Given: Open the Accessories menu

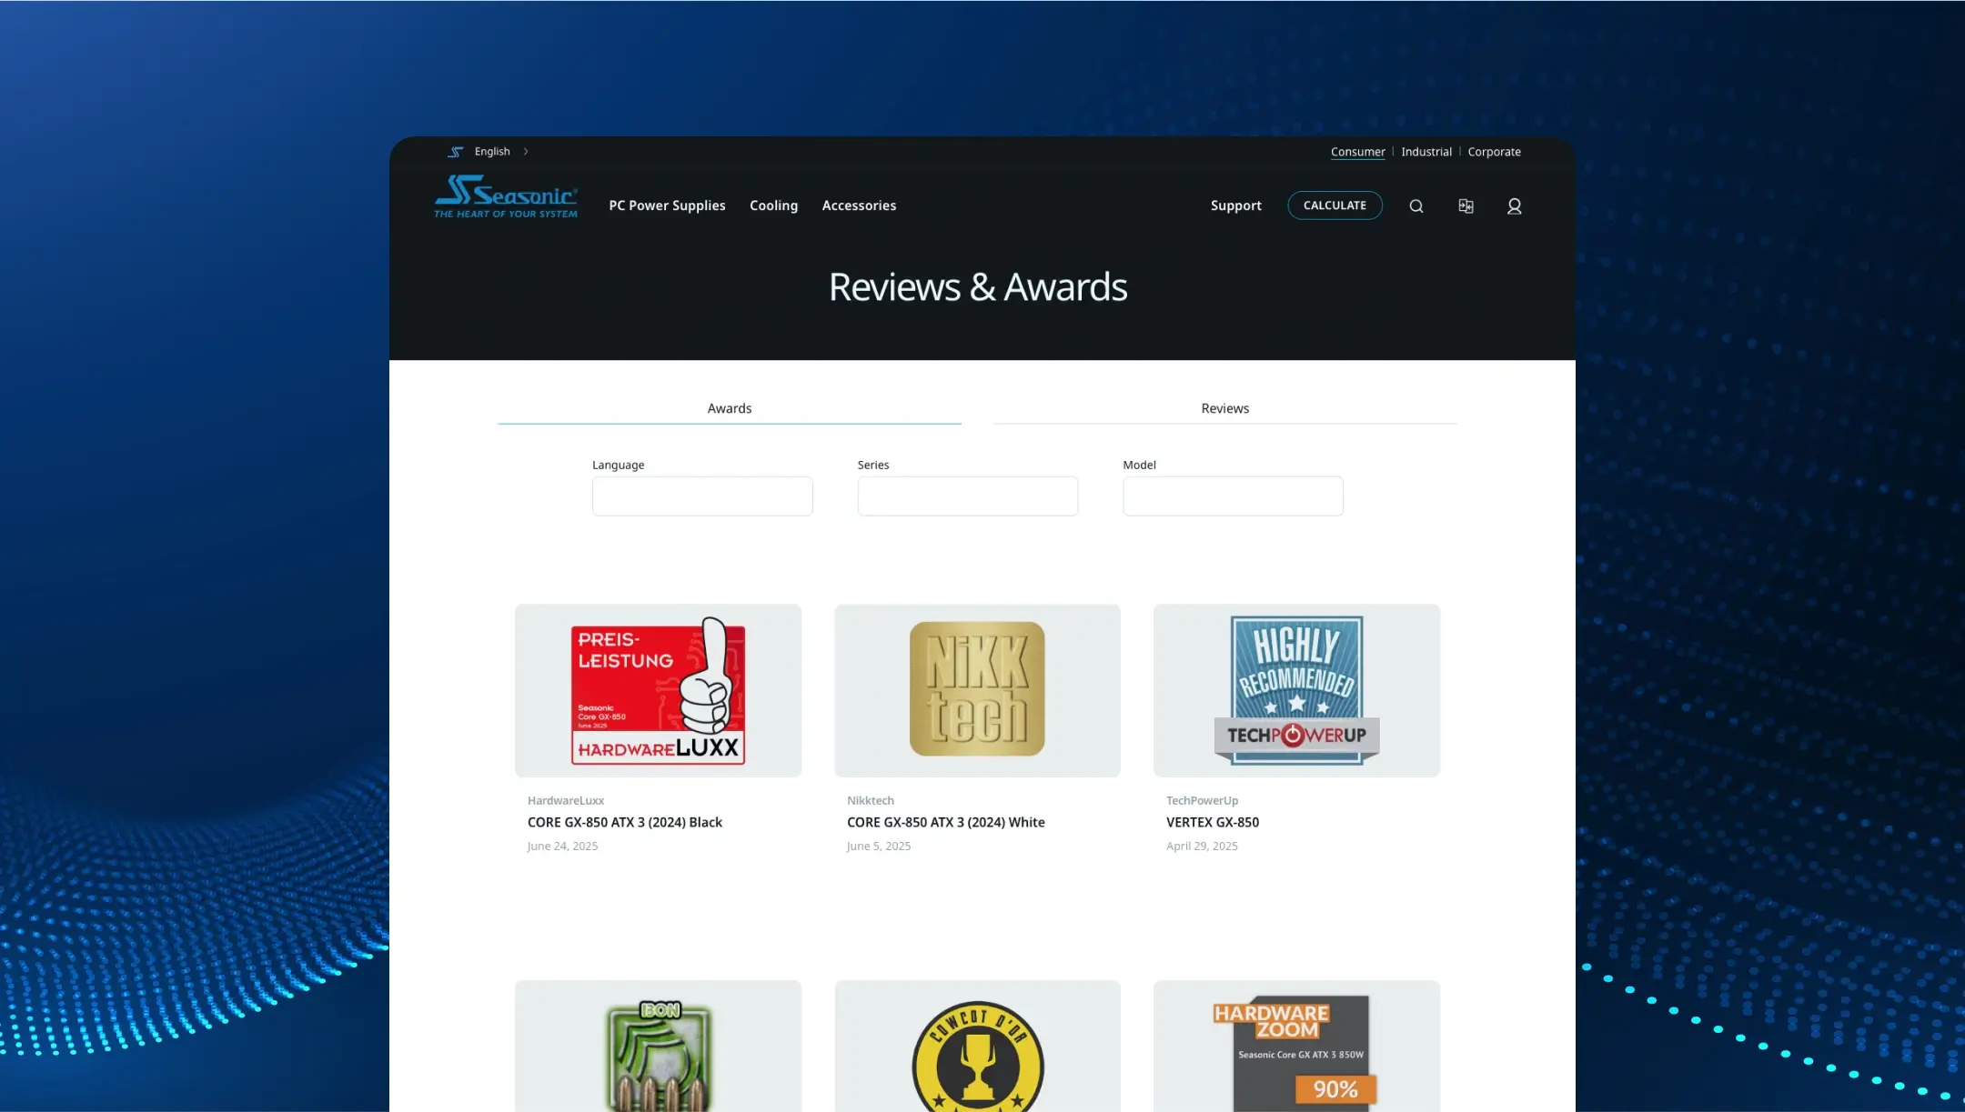Looking at the screenshot, I should point(859,205).
